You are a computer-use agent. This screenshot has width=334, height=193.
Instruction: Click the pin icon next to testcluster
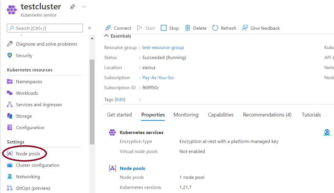tap(72, 7)
